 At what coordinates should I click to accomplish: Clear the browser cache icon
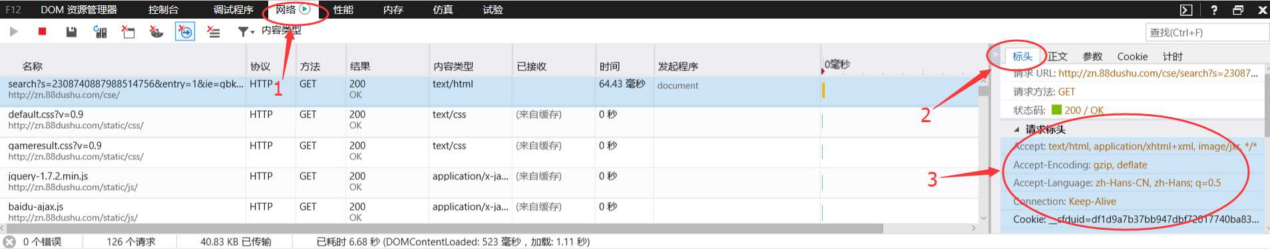(128, 31)
